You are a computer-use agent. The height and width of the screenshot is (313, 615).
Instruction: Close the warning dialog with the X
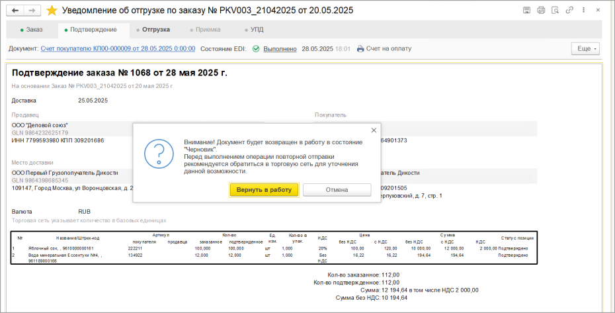[x=374, y=130]
